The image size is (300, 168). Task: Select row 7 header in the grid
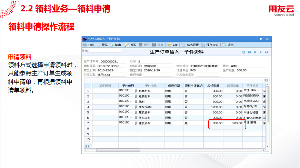88,123
